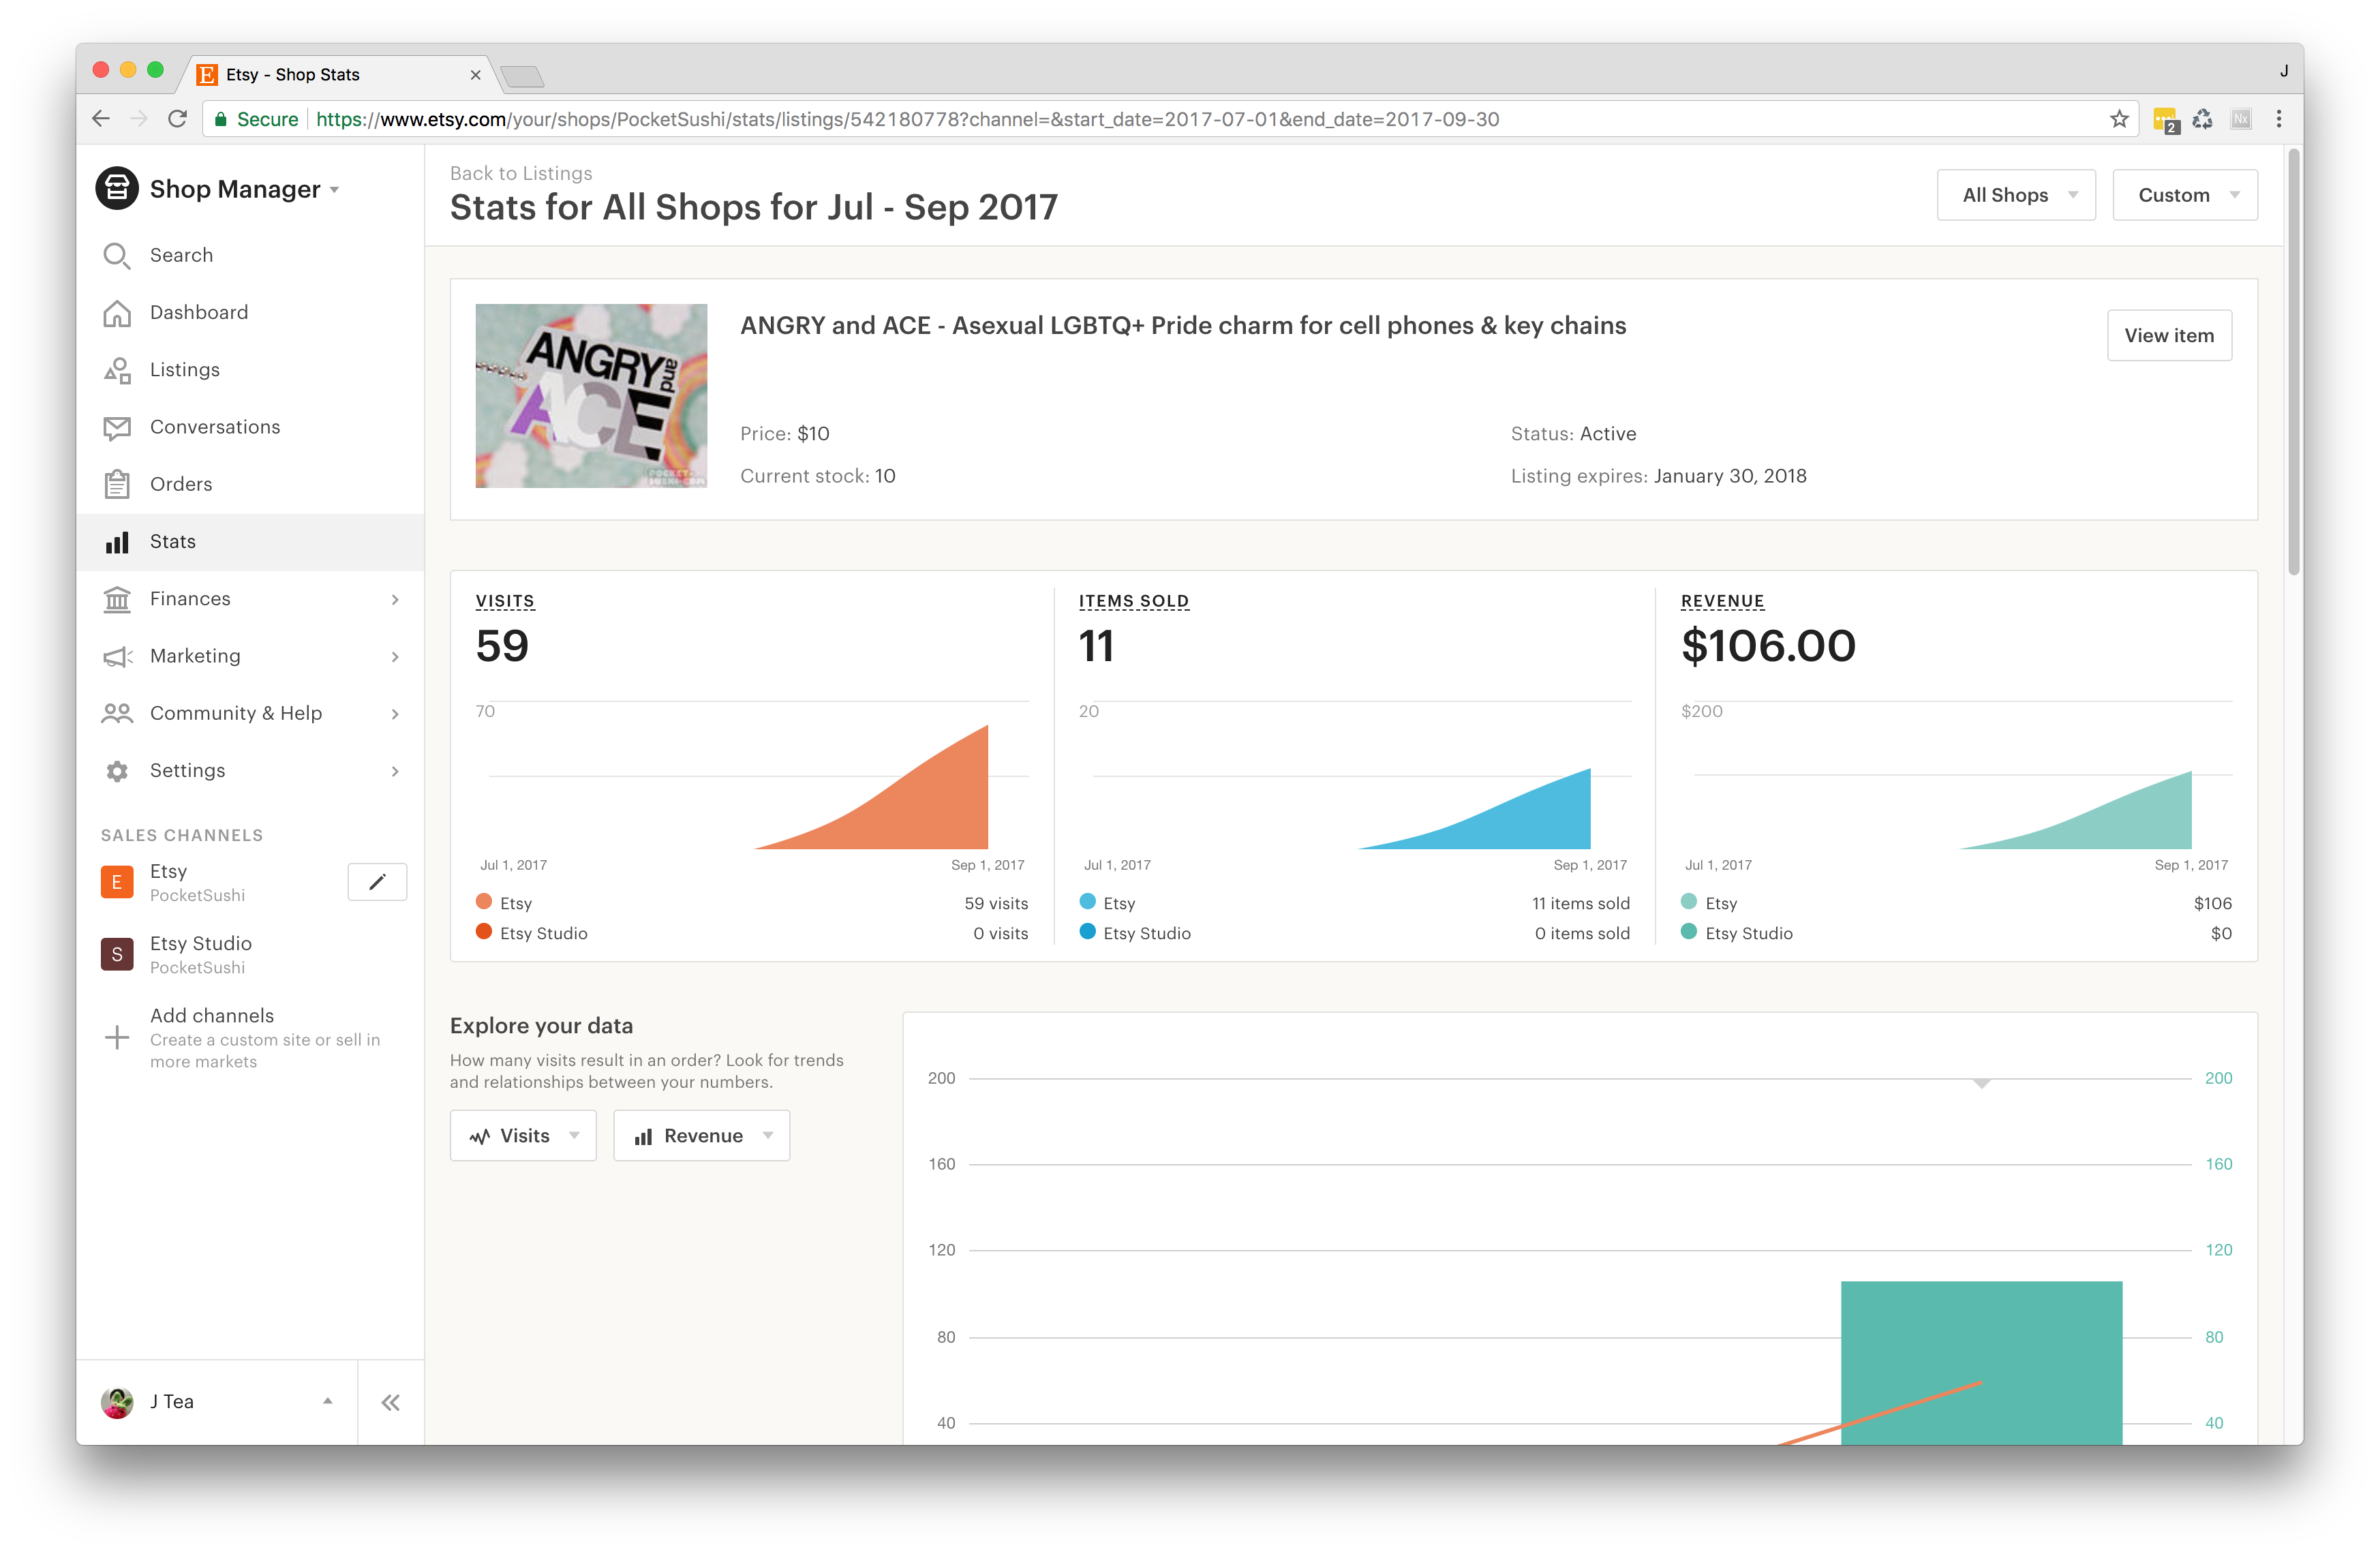
Task: Go to Dashboard in the sidebar
Action: (x=250, y=313)
